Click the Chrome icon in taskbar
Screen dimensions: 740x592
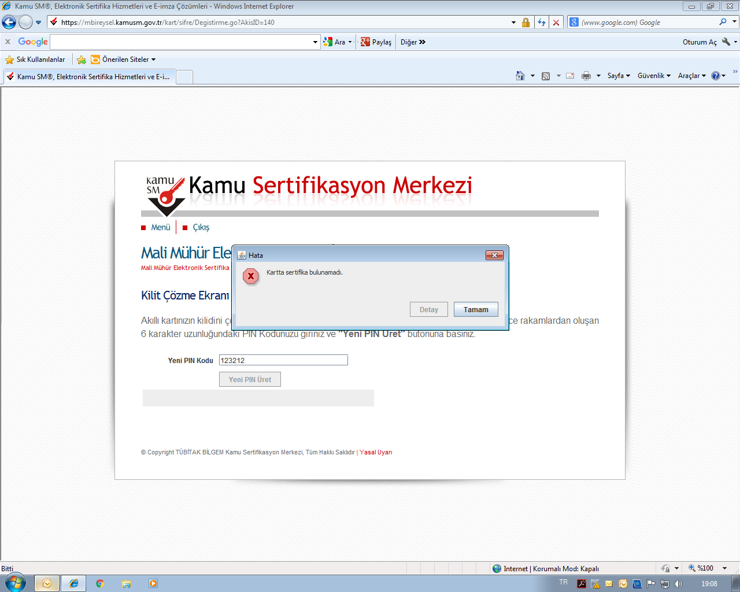coord(99,583)
